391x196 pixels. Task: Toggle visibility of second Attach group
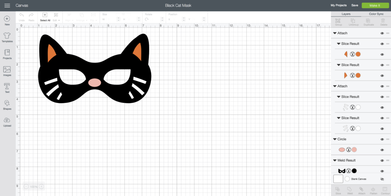382,86
